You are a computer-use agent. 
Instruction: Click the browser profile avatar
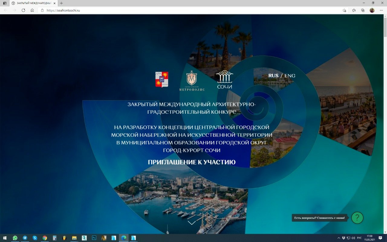click(372, 10)
